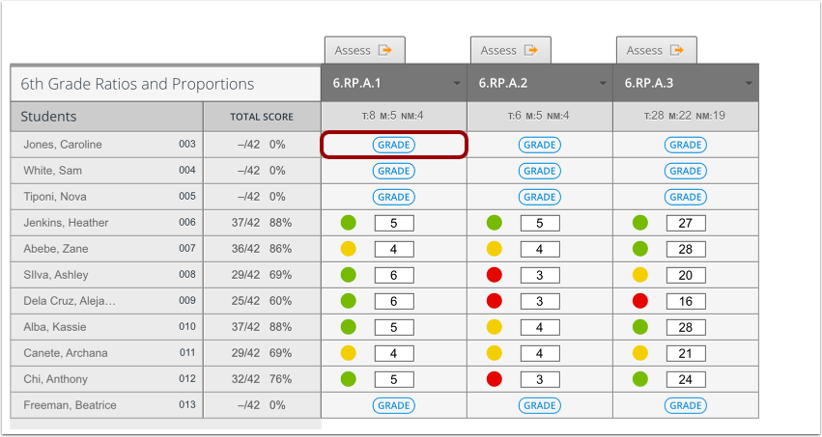Grade Sam White on 6.RP.A.1
The image size is (822, 437).
coord(394,171)
